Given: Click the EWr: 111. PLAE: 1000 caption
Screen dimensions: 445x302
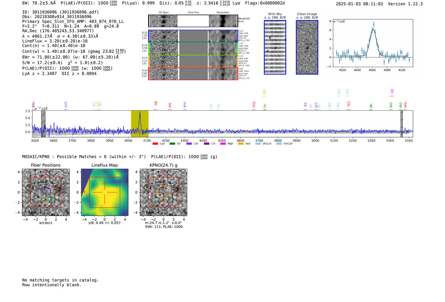Looking at the screenshot, I should [x=164, y=227].
